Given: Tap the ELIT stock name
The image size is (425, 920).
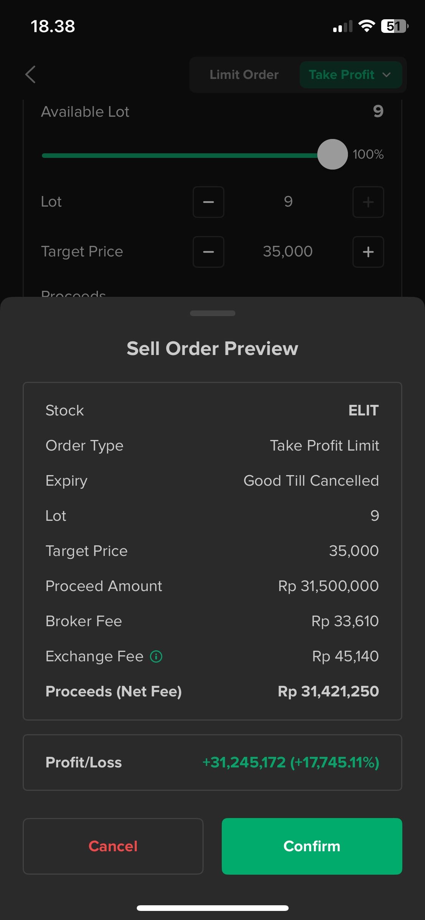Looking at the screenshot, I should [363, 411].
